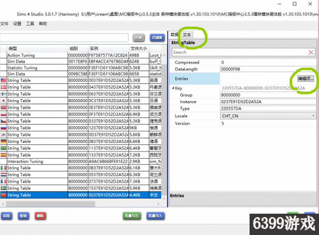Click the 添加 add button
Image resolution: width=319 pixels, height=235 pixels.
pos(7,216)
